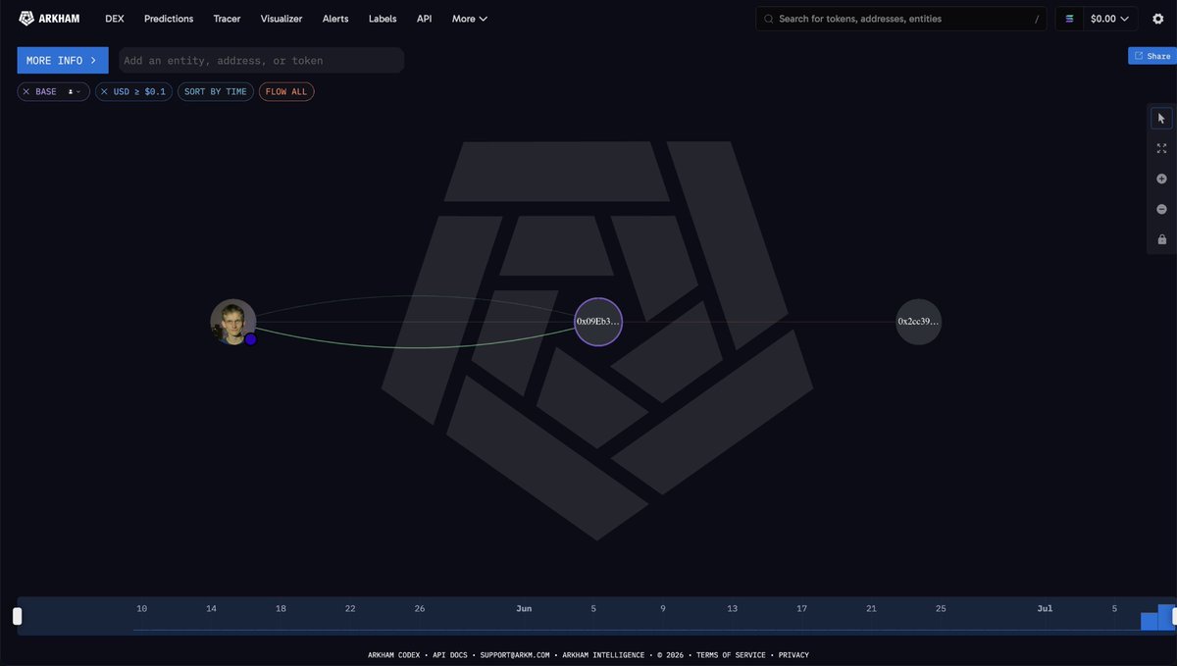Open the Visualizer tab
The width and height of the screenshot is (1177, 666).
[x=281, y=19]
